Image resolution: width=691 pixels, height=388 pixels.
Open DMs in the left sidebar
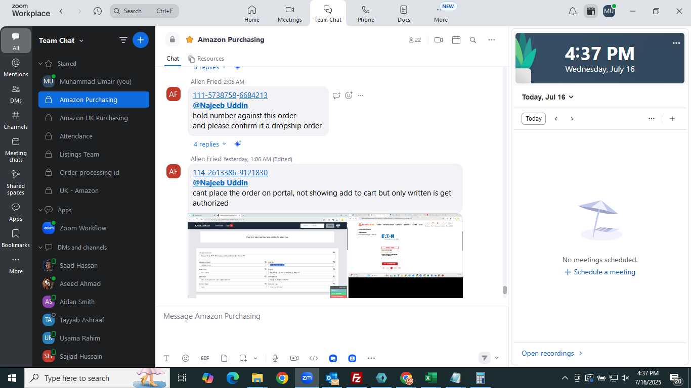16,94
